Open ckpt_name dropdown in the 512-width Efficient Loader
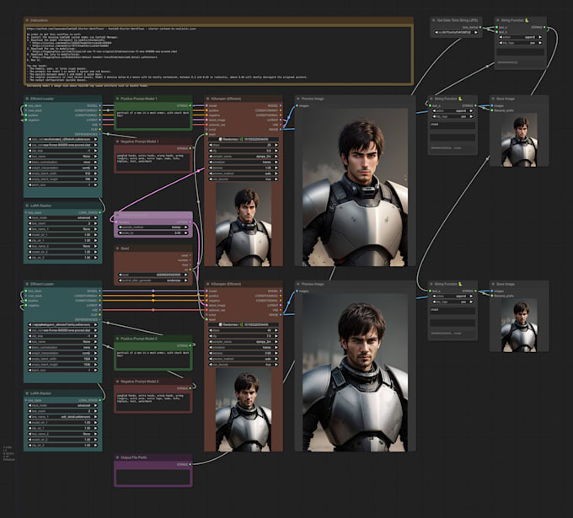 click(x=63, y=139)
